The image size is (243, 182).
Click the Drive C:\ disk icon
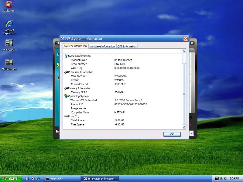[x=66, y=116]
